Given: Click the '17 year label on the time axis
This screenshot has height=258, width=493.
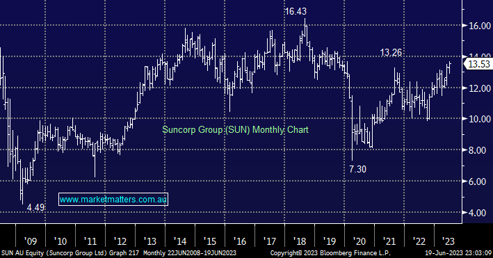Looking at the screenshot, I should [x=270, y=241].
